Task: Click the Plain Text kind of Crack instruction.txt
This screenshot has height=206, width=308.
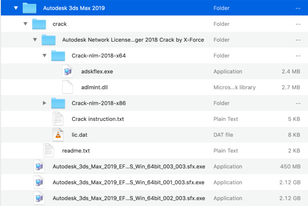Action: pyautogui.click(x=226, y=119)
